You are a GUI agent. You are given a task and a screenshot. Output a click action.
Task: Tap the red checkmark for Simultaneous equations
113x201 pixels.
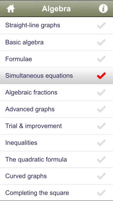point(101,76)
